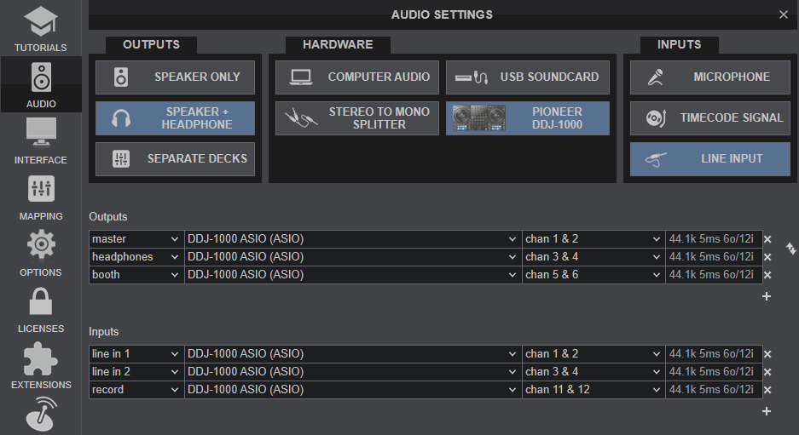The image size is (799, 435).
Task: Choose Computer Audio hardware
Action: (x=357, y=77)
